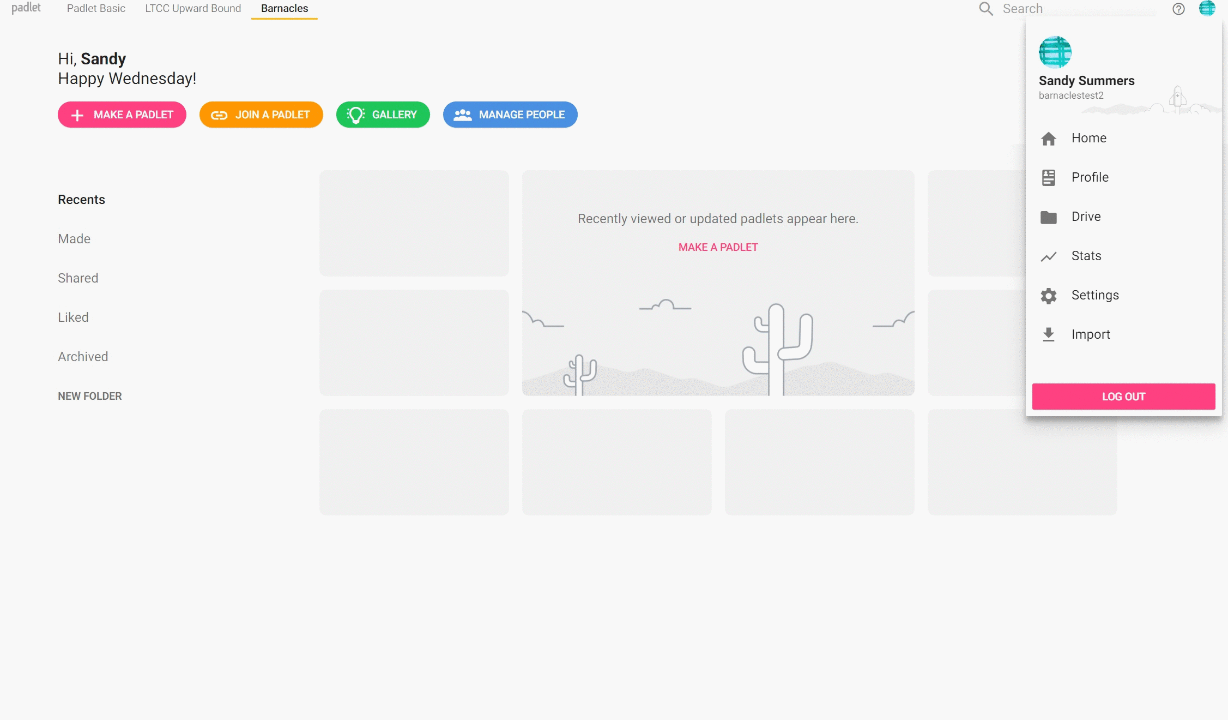Click Sandy Summers profile picture in menu
The width and height of the screenshot is (1228, 720).
click(x=1055, y=52)
